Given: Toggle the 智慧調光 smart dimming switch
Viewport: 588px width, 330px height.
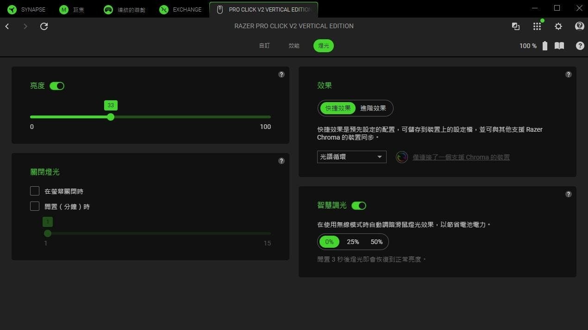Looking at the screenshot, I should (x=359, y=206).
